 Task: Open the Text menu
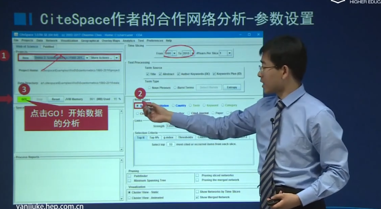point(141,41)
